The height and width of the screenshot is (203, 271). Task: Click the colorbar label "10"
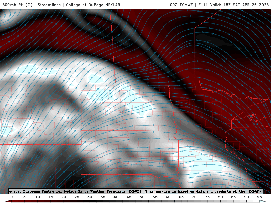pos(38,197)
